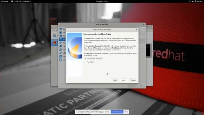The image size is (204, 115).
Task: Click the VM preview thumbnail in VirtualBox Manager
Action: (148, 50)
